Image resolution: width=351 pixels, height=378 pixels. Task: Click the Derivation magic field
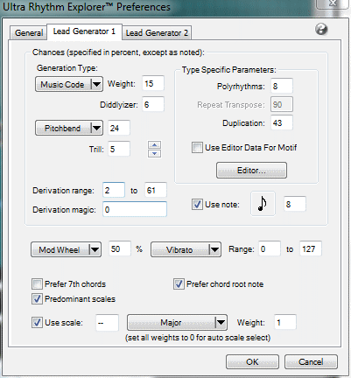[135, 209]
